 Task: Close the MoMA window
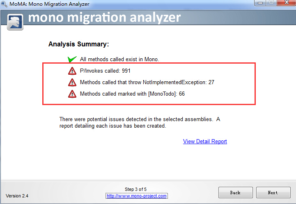[x=287, y=3]
